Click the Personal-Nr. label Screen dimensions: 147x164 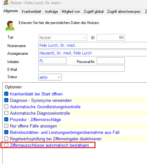(x=86, y=62)
